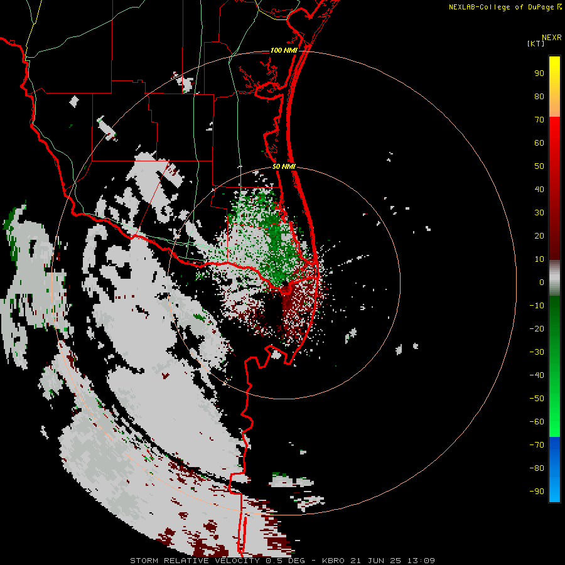Click the 20 value on velocity scale
565x565 pixels.
click(539, 235)
